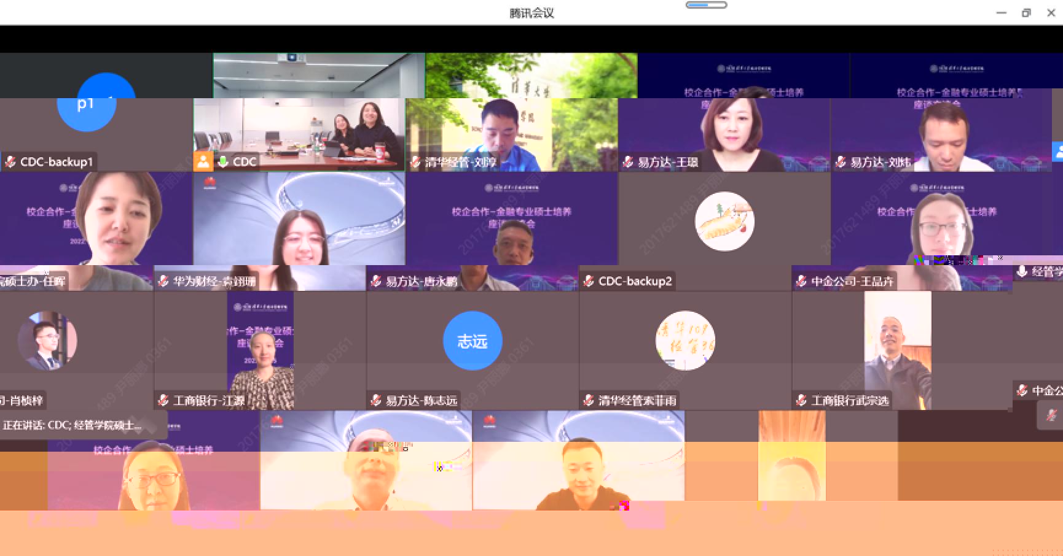Select the CDC conference room video tile
Viewport: 1063px width, 556px height.
click(x=300, y=134)
